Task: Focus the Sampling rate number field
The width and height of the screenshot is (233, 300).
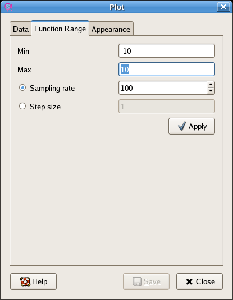Action: click(163, 88)
